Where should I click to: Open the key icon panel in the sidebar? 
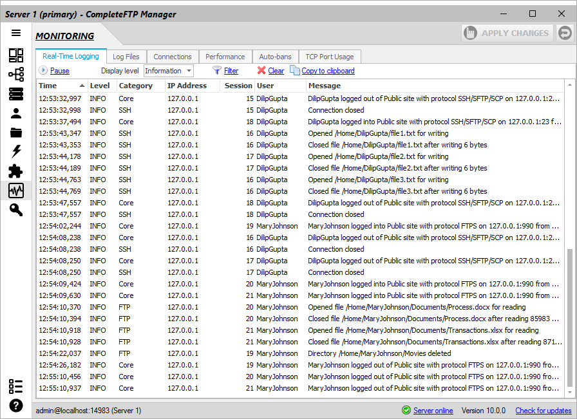[x=16, y=210]
